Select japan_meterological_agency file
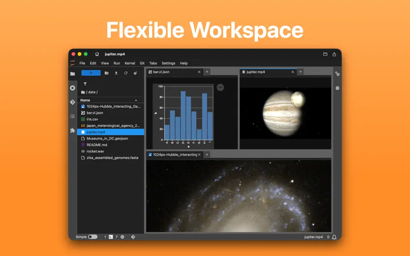 [110, 126]
